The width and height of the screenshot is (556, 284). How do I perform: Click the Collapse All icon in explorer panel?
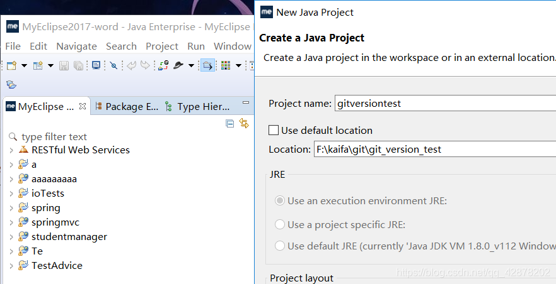[229, 124]
